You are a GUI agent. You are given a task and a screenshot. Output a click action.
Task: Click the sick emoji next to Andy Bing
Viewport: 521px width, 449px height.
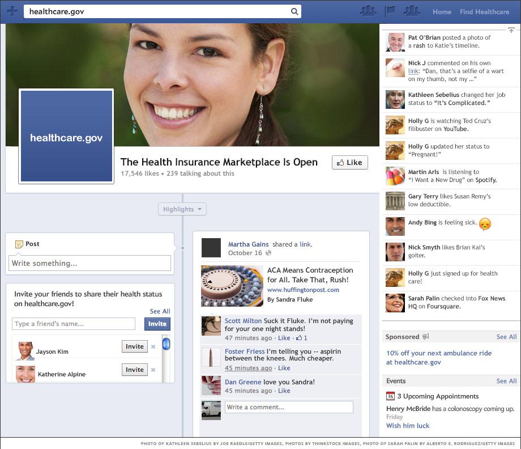coord(485,224)
